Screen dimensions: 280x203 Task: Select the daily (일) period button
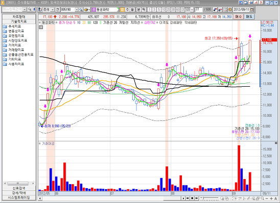122,10
